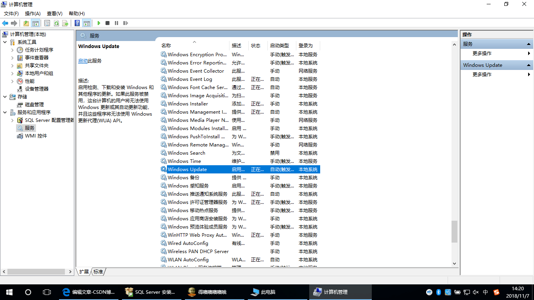Expand the SQL Server 配置管理器 node
The height and width of the screenshot is (300, 534).
click(13, 120)
